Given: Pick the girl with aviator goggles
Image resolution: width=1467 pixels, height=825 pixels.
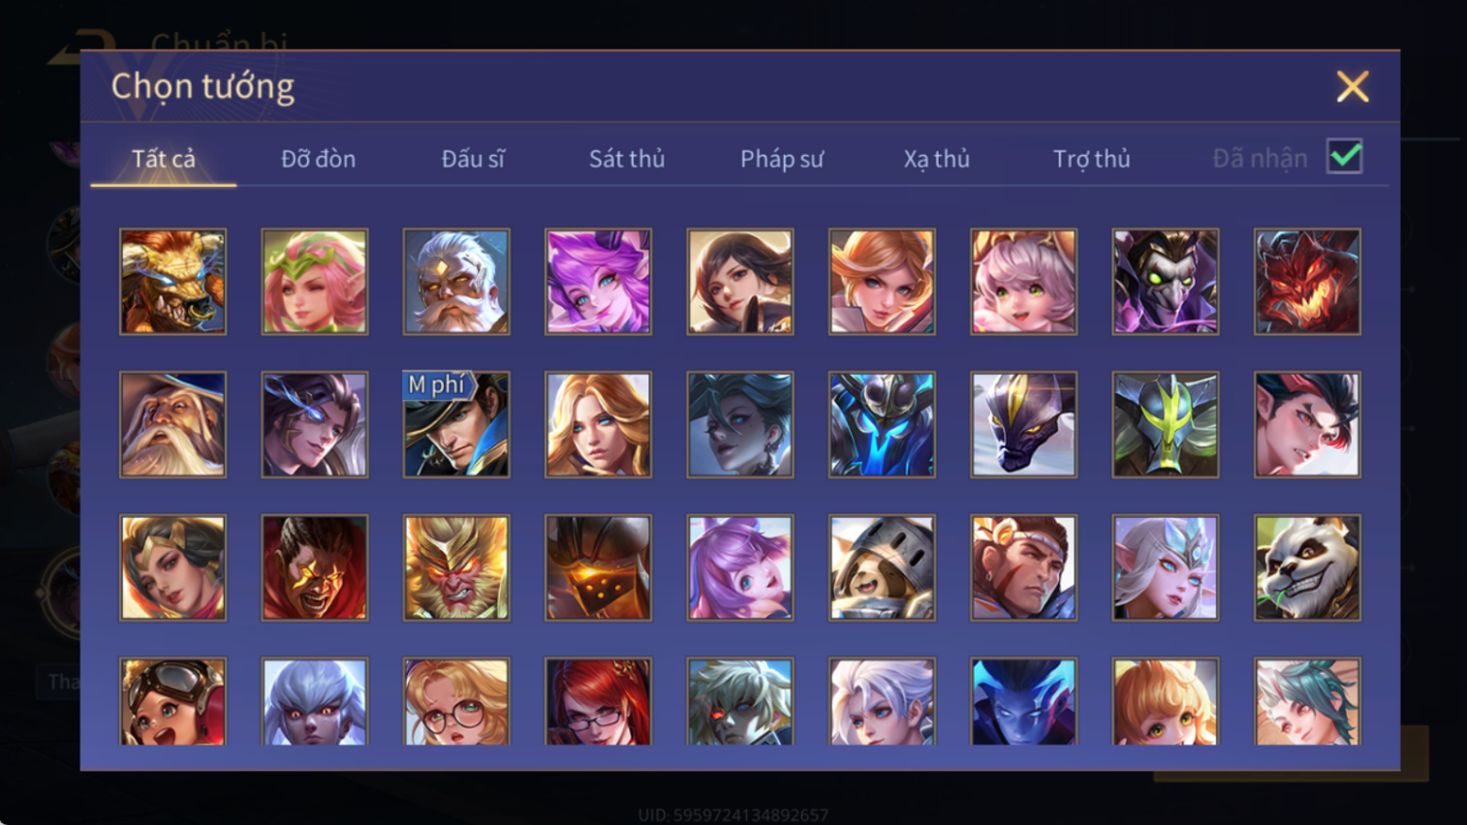Looking at the screenshot, I should pyautogui.click(x=172, y=701).
